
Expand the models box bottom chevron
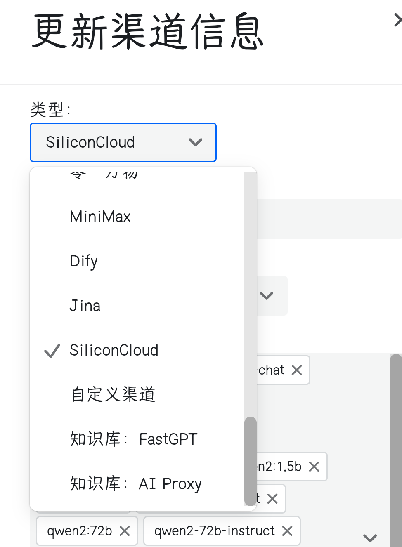tap(370, 538)
